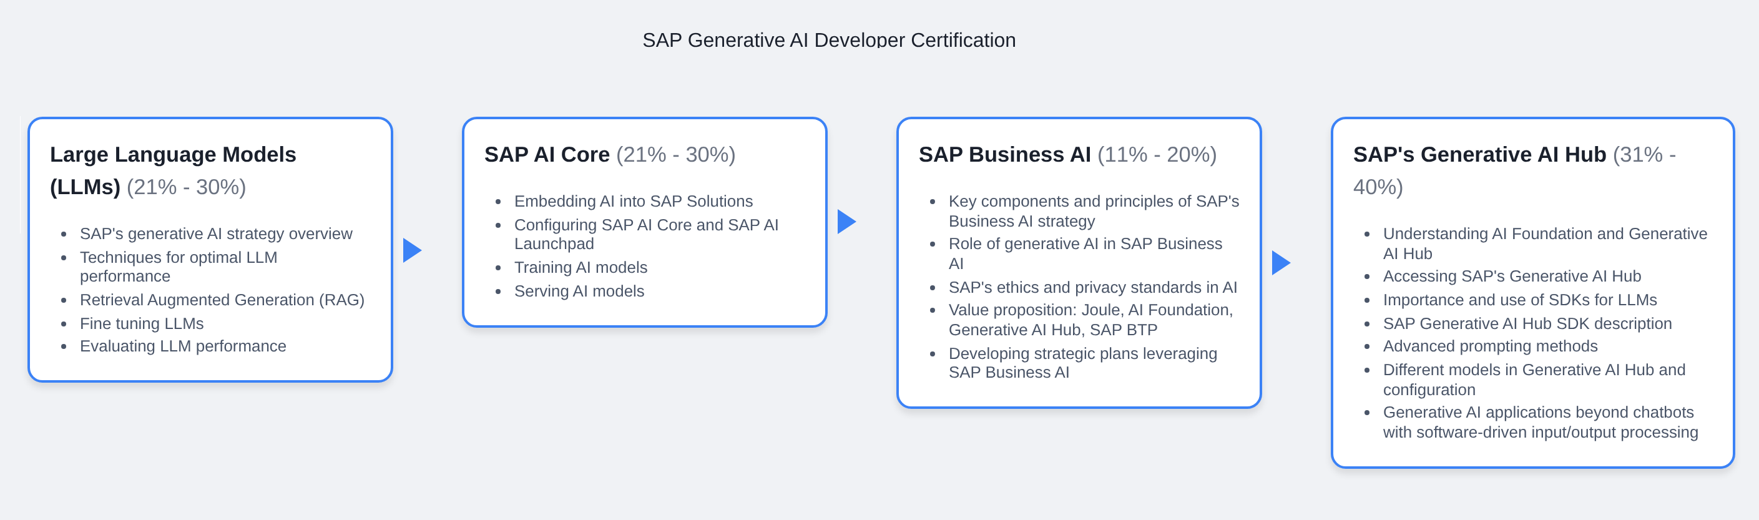This screenshot has height=520, width=1759.
Task: Click 'Key components and principles' bullet
Action: pyautogui.click(x=1093, y=211)
